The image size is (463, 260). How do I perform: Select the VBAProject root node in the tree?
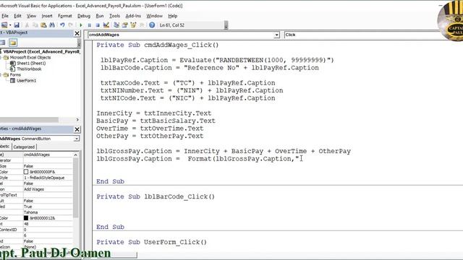tap(41, 51)
